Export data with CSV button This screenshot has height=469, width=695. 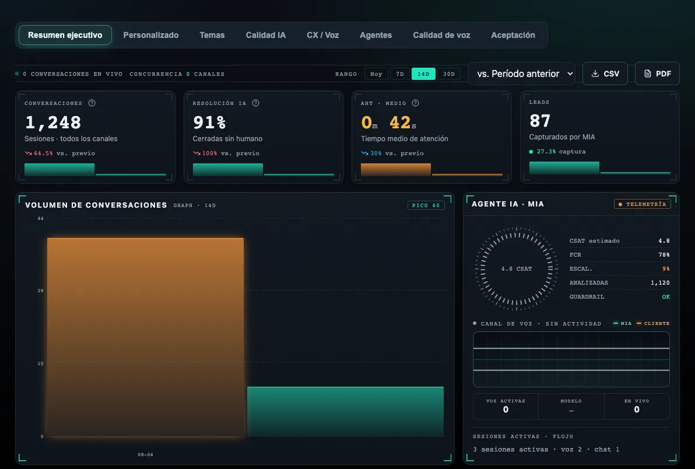tap(605, 73)
